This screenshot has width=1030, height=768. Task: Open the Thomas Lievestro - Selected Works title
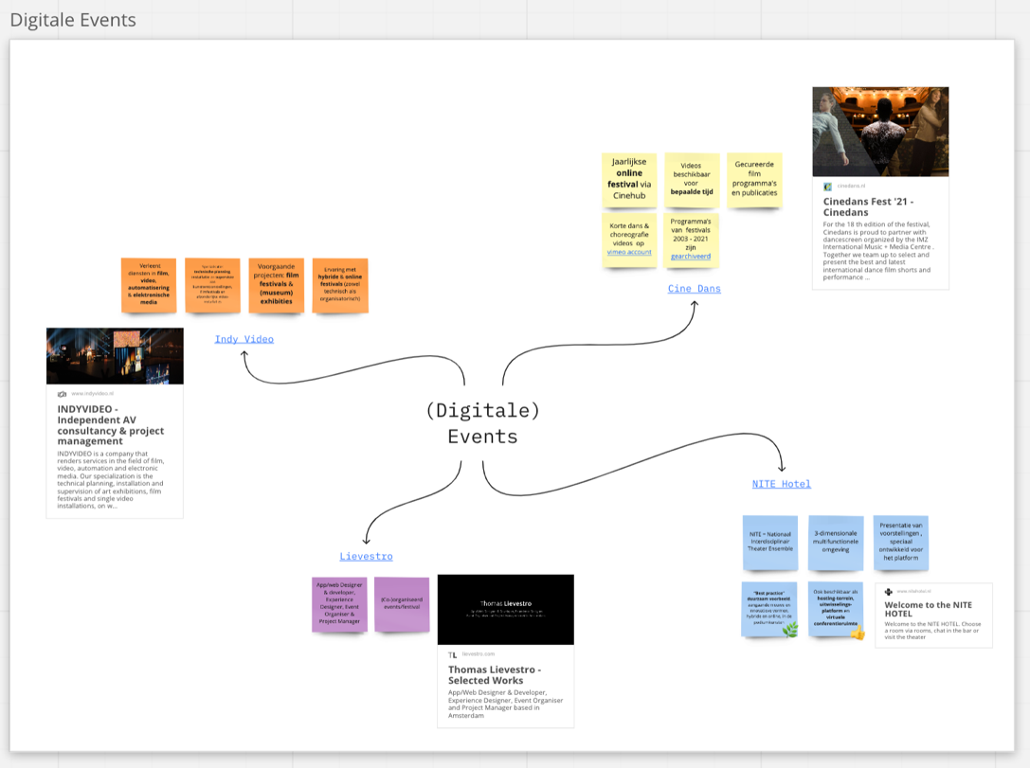coord(495,675)
